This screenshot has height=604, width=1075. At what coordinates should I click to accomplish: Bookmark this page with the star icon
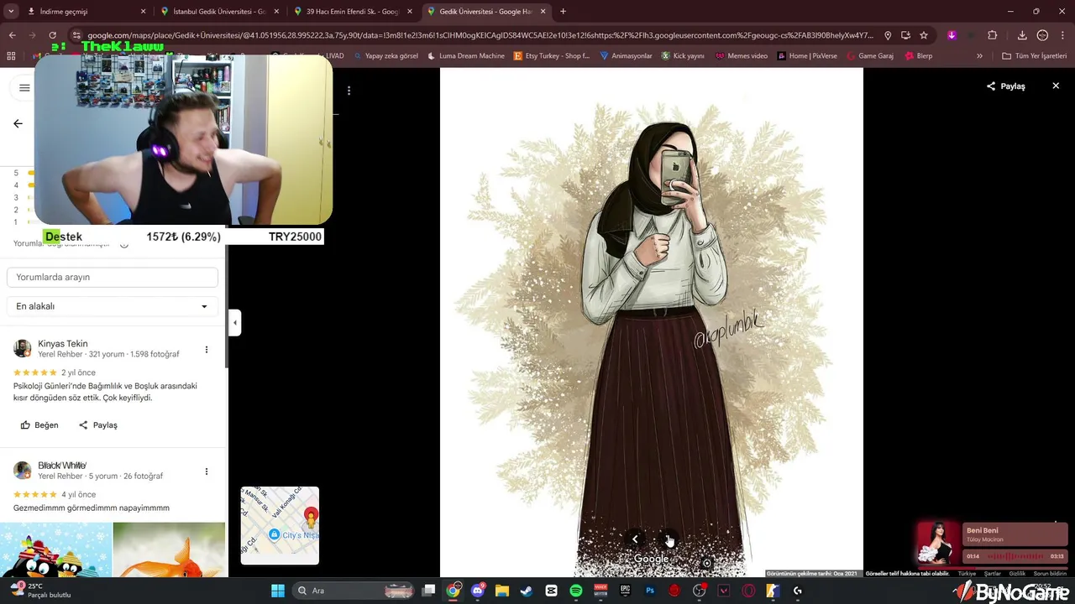(924, 35)
